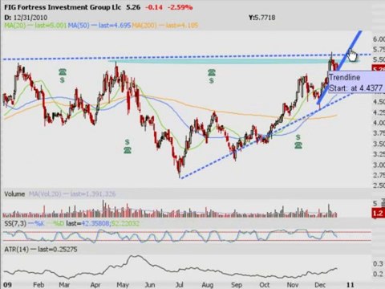Click the Oct label on time axis

[x=265, y=285]
